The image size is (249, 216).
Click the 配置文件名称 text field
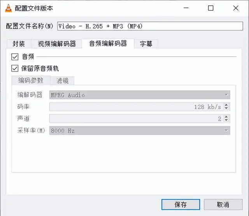tap(150, 26)
